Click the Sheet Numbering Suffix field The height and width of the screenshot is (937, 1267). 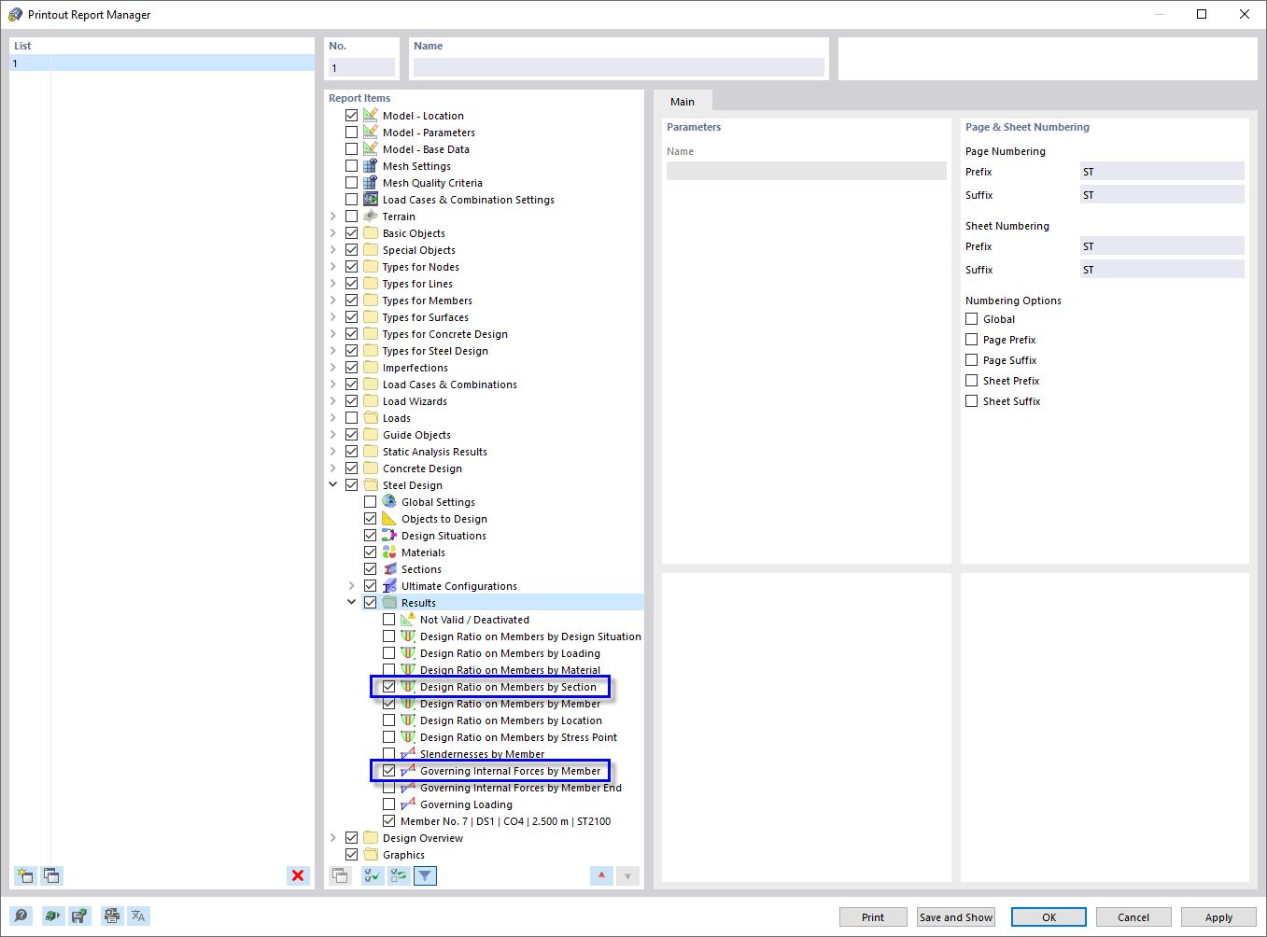pyautogui.click(x=1162, y=270)
